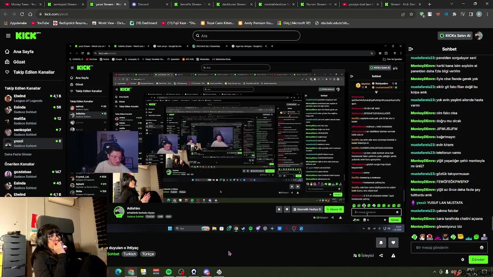Screen dimensions: 493x277
Task: Go to Chrome home page icon
Action: (x=30, y=14)
